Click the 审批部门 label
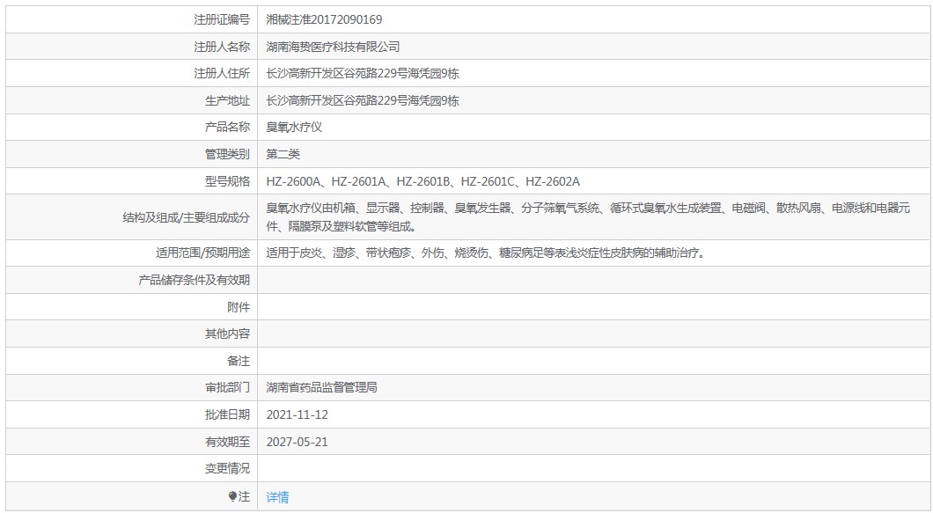 [x=227, y=387]
